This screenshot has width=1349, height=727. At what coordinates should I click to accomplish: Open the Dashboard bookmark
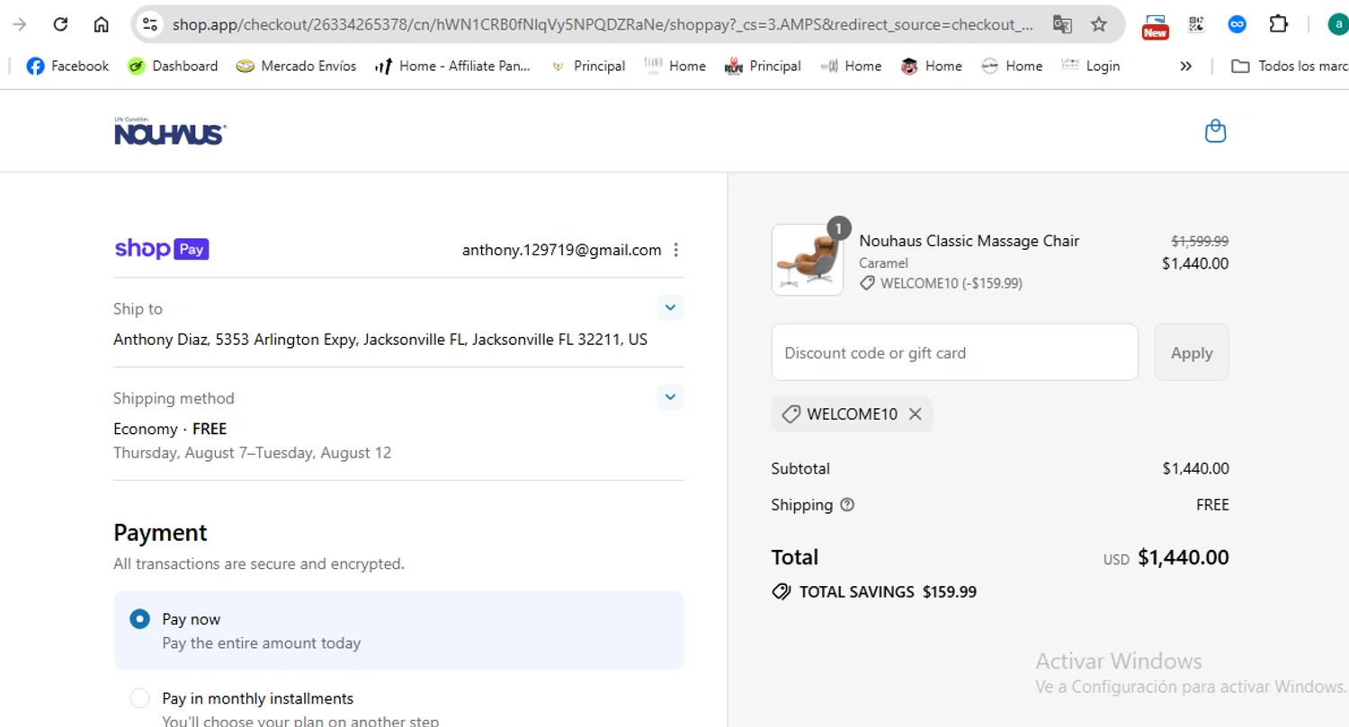[173, 66]
